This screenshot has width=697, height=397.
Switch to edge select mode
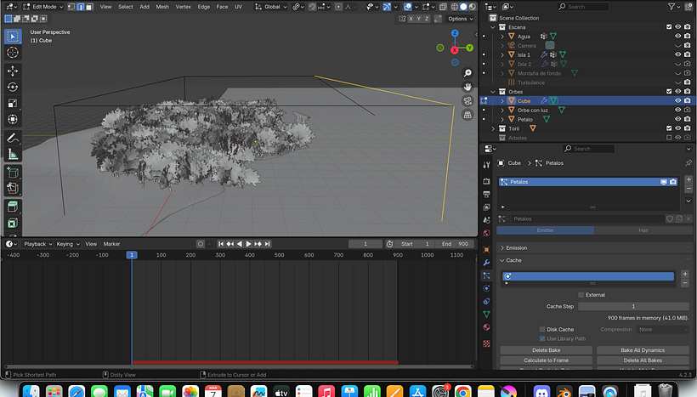tap(81, 7)
